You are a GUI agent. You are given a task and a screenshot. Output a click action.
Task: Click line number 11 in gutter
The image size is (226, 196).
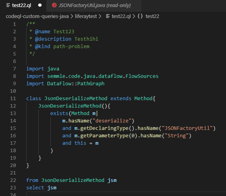click(13, 99)
